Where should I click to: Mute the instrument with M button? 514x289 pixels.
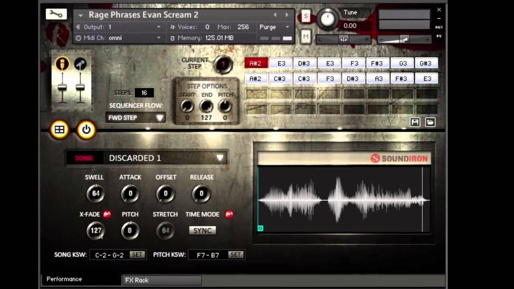[x=306, y=37]
